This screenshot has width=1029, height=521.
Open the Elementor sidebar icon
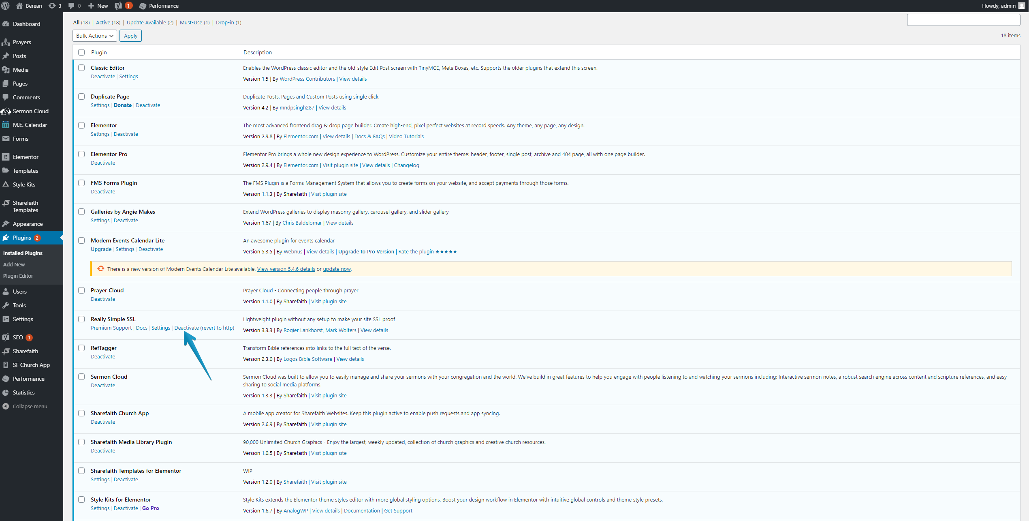[6, 157]
